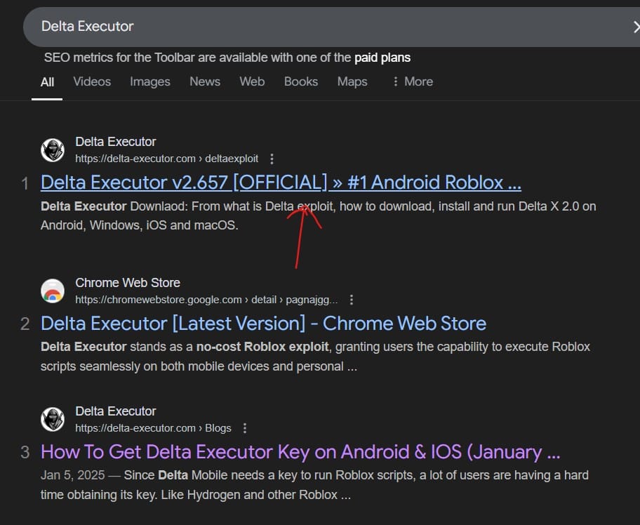Viewport: 640px width, 525px height.
Task: Open the News tab
Action: coord(205,81)
